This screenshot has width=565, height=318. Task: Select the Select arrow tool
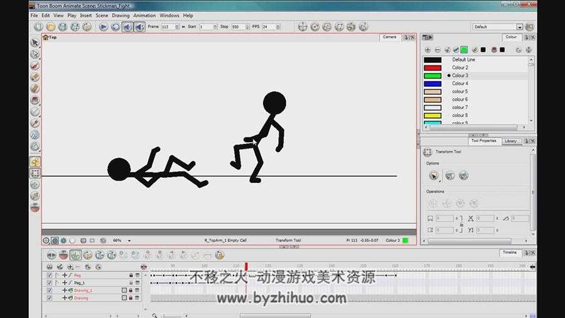(x=35, y=43)
